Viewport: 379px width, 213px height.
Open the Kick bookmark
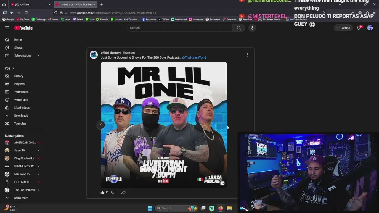click(90, 20)
